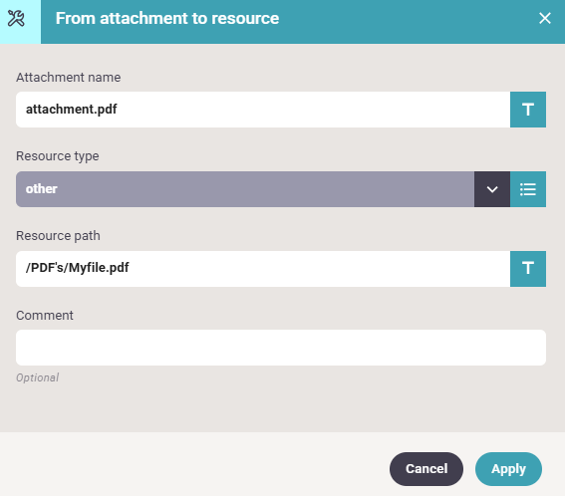Image resolution: width=565 pixels, height=496 pixels.
Task: Focus the Attachment name input containing attachment.pdf
Action: pyautogui.click(x=263, y=110)
